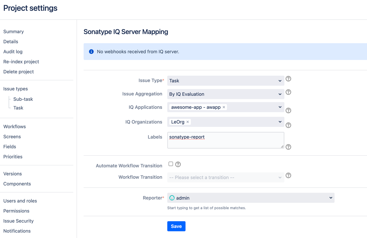Go to Audit log page
Viewport: 367px width, 238px height.
pos(13,52)
